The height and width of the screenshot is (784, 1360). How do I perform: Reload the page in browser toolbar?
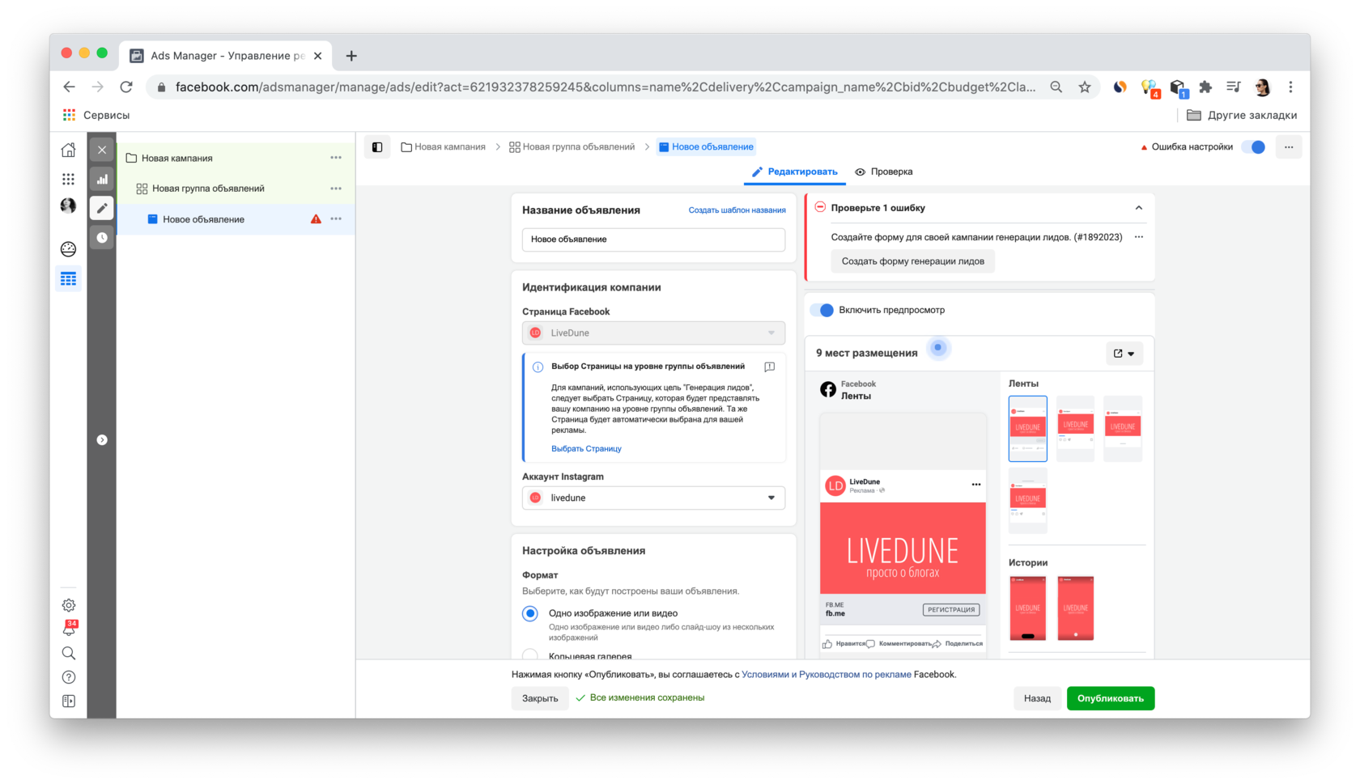[126, 87]
